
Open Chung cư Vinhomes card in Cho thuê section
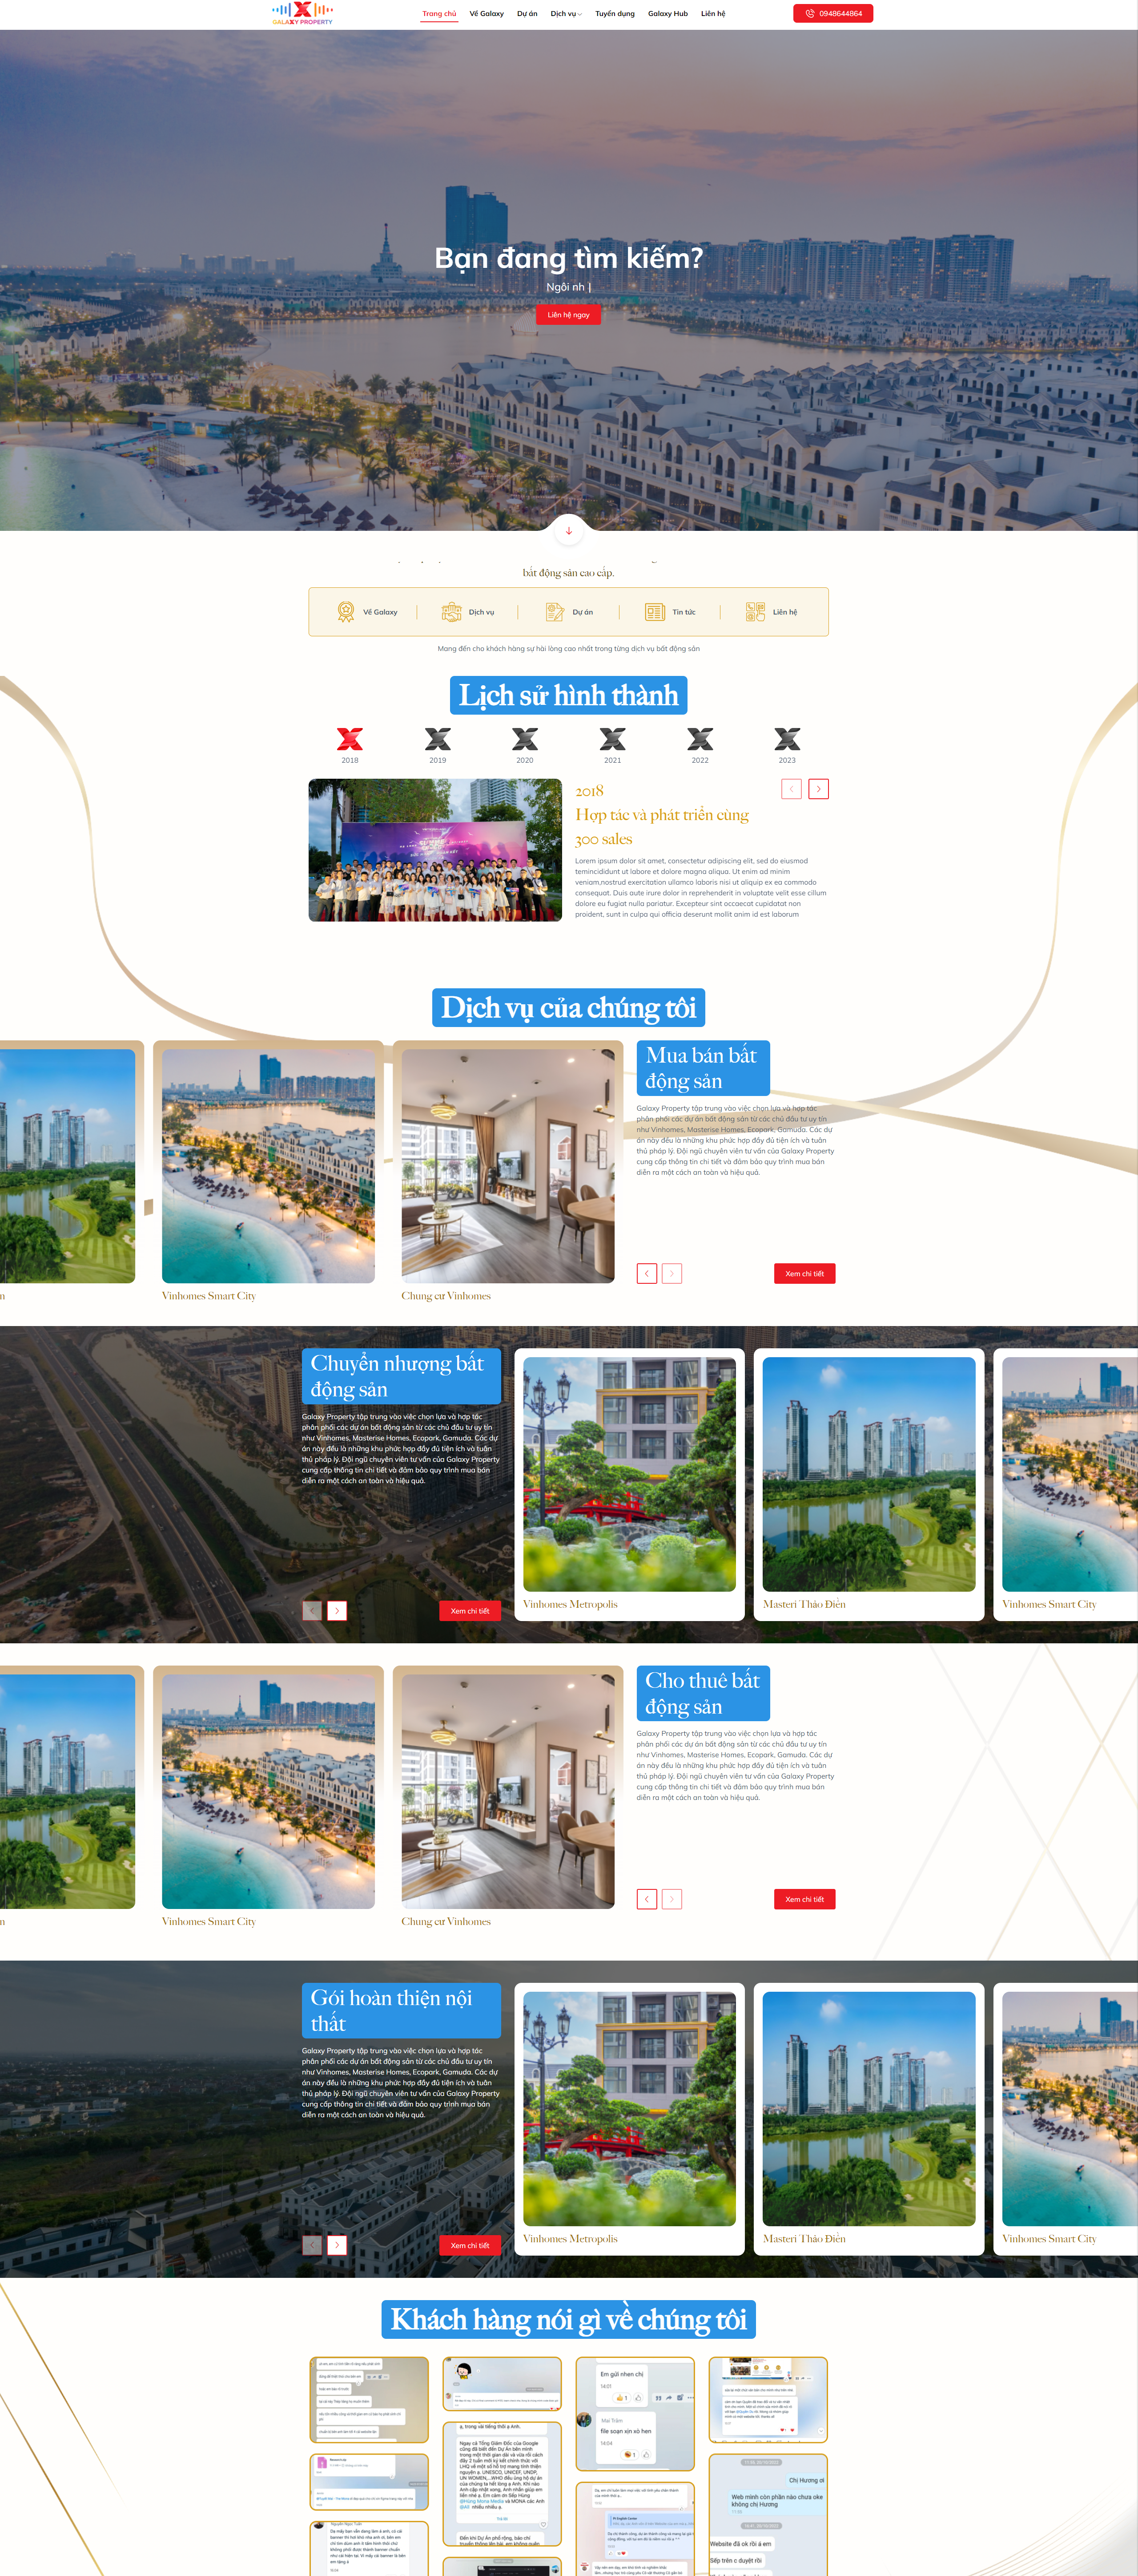tap(507, 1800)
